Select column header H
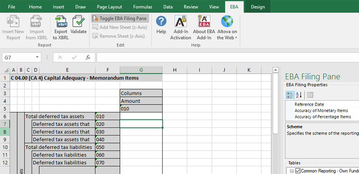 click(x=175, y=70)
